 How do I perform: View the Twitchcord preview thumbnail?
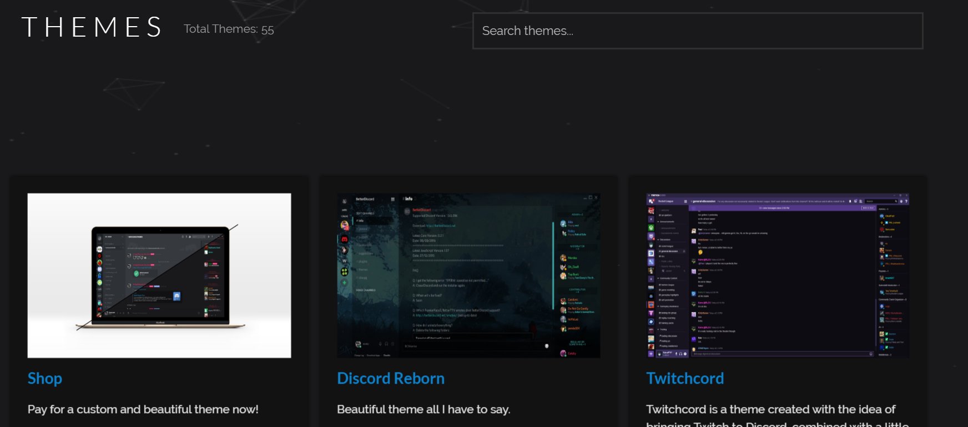[778, 275]
